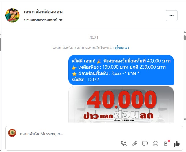Open the 40,000 discount ad image
Screen dimensions: 186x152
point(121,104)
